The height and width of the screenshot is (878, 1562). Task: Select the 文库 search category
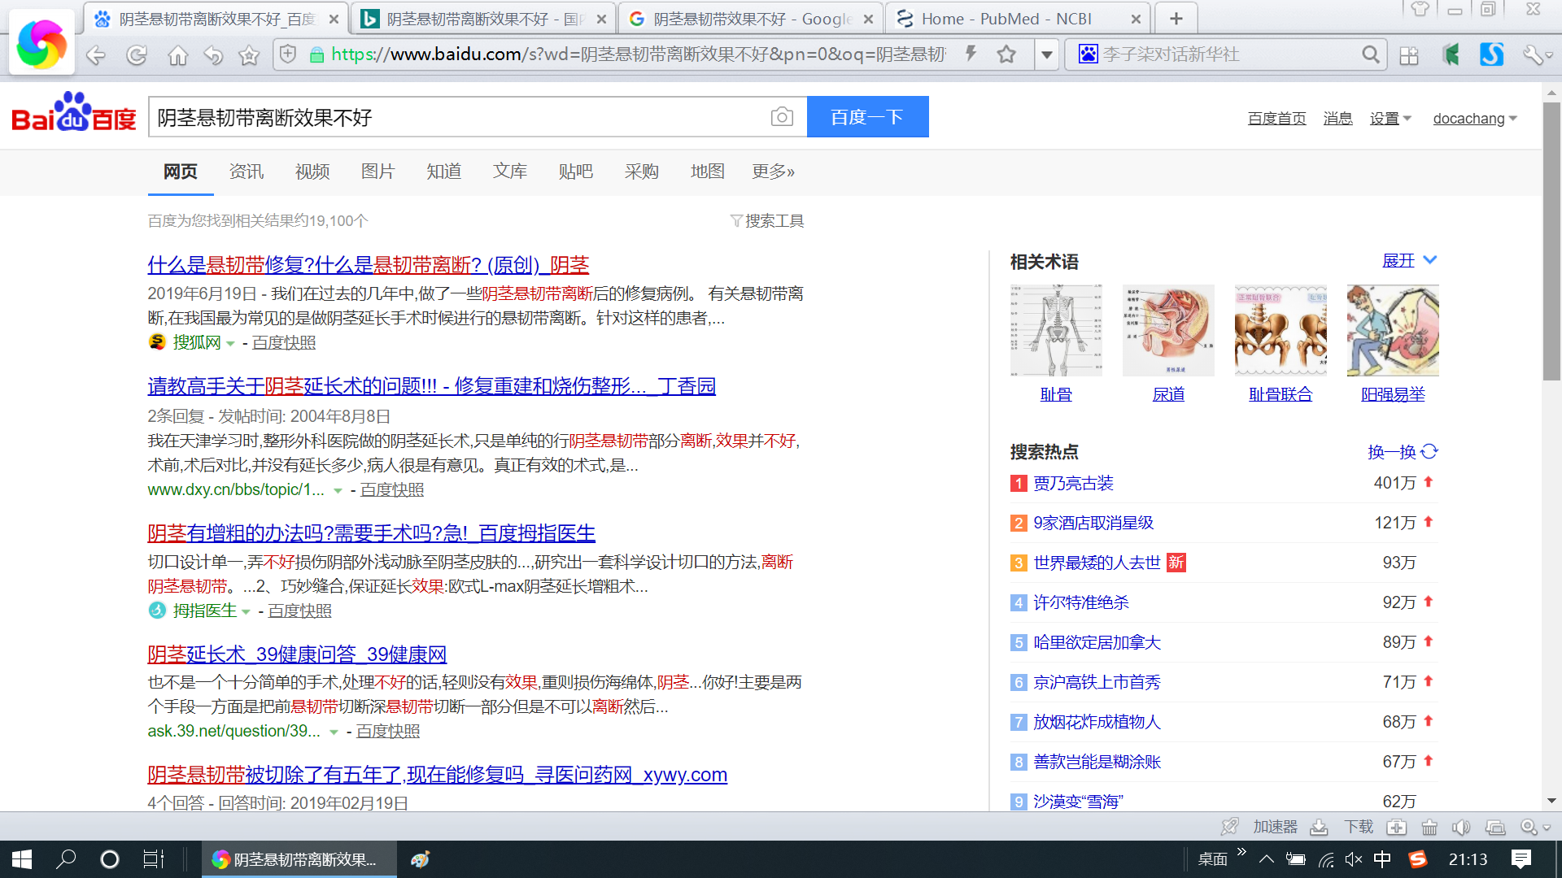pyautogui.click(x=510, y=172)
